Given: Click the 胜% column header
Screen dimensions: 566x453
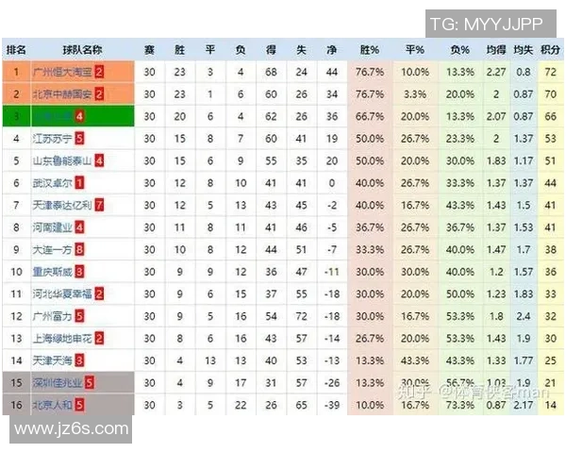Looking at the screenshot, I should 369,50.
